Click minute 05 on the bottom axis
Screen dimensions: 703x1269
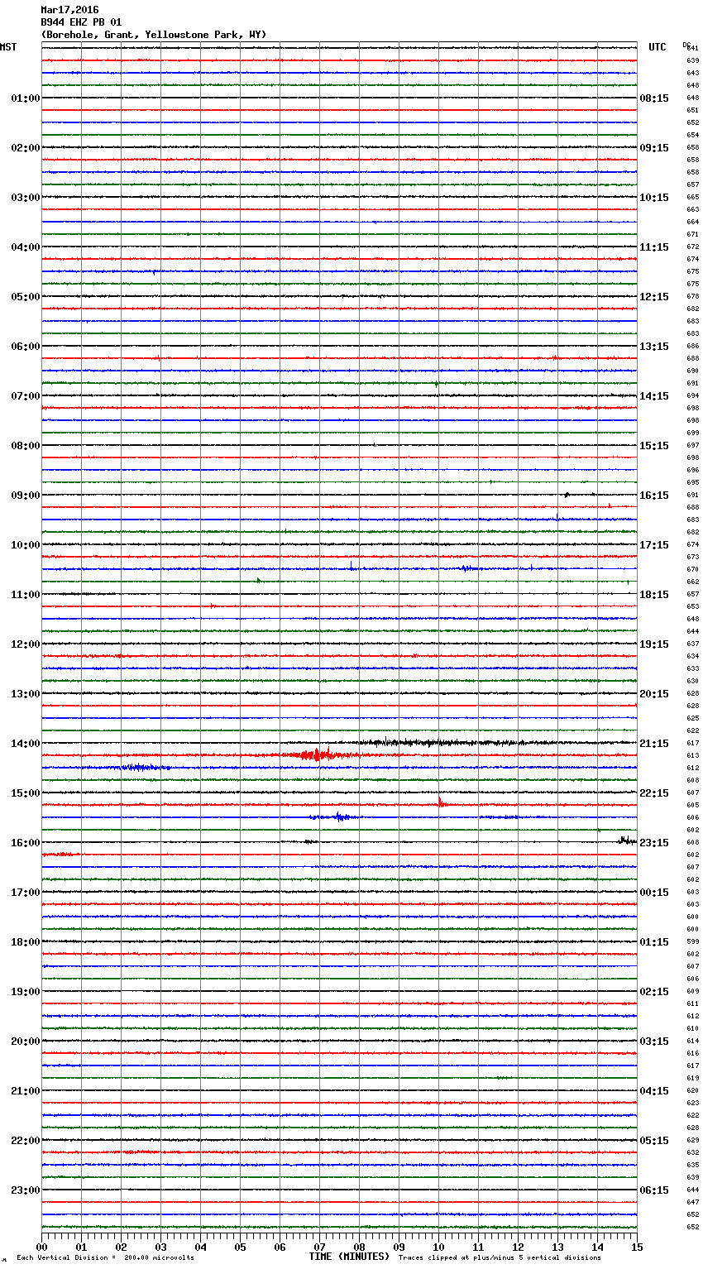point(240,1247)
